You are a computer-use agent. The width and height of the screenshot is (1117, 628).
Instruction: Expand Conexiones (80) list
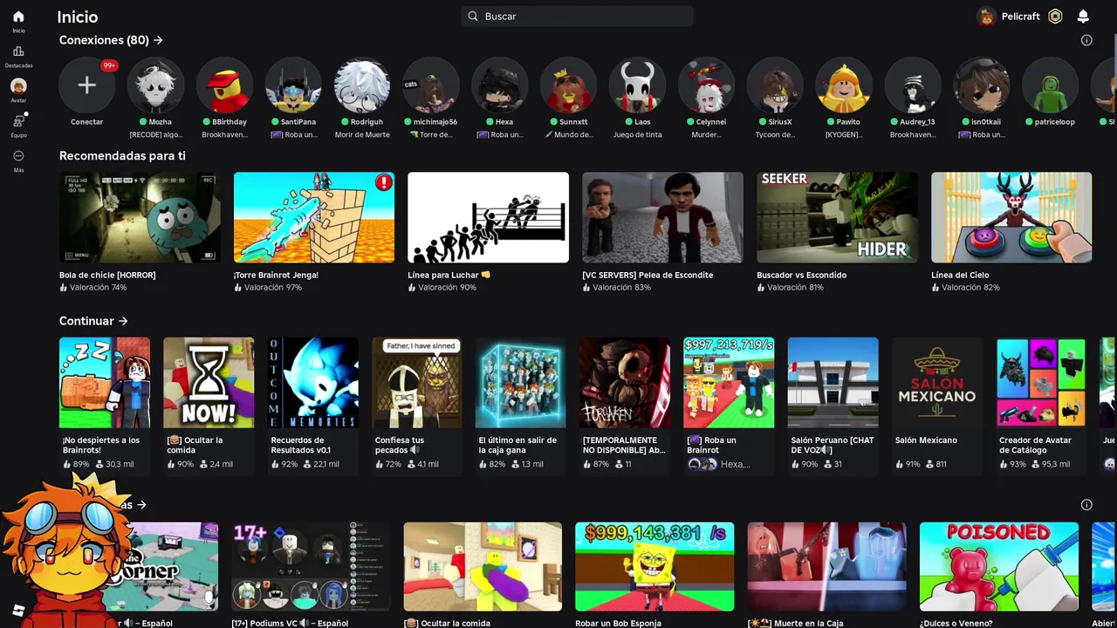tap(111, 40)
